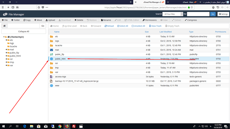Open the All Your Files search dropdown

point(173,14)
